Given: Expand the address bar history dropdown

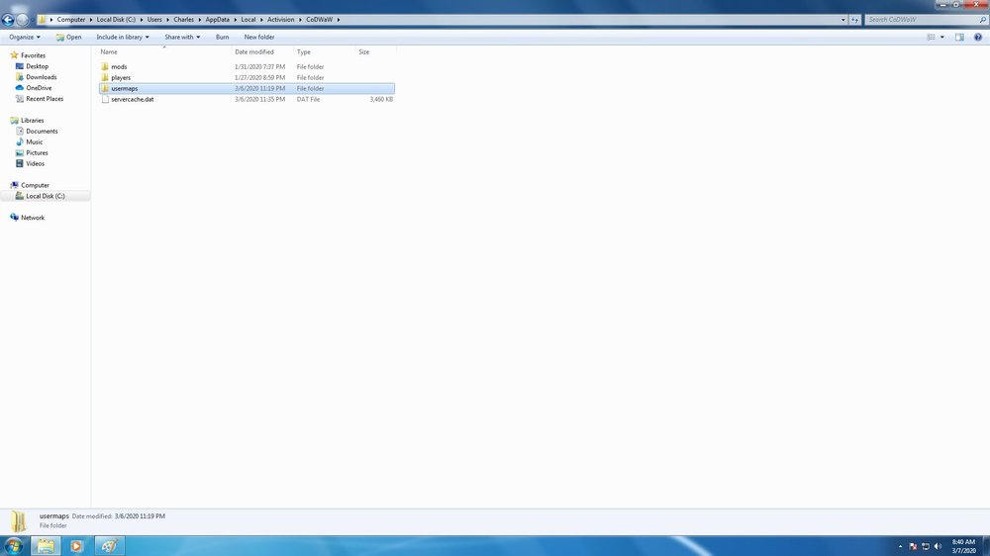Looking at the screenshot, I should (x=843, y=20).
